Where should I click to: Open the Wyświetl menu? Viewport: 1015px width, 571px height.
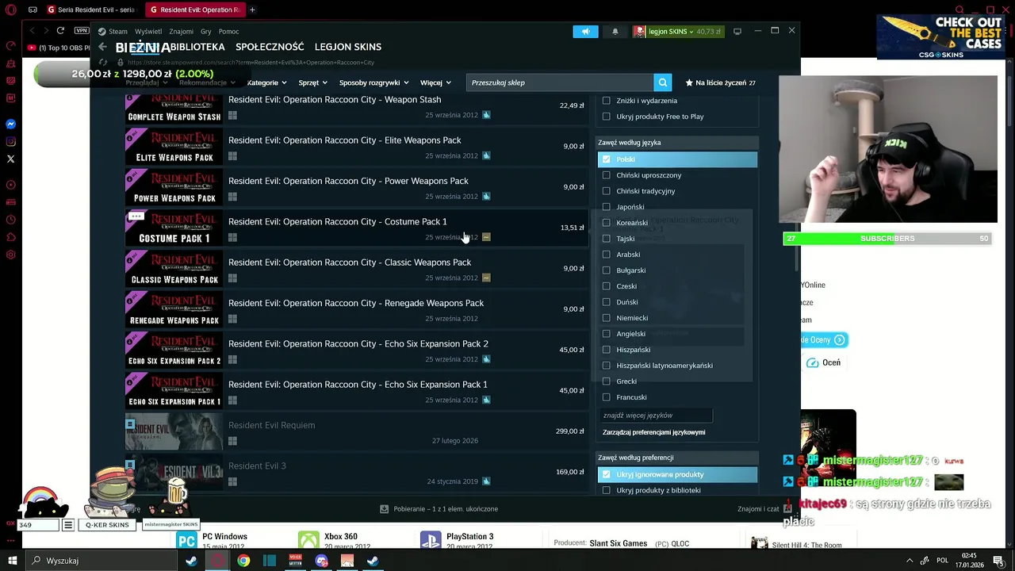[x=148, y=32]
